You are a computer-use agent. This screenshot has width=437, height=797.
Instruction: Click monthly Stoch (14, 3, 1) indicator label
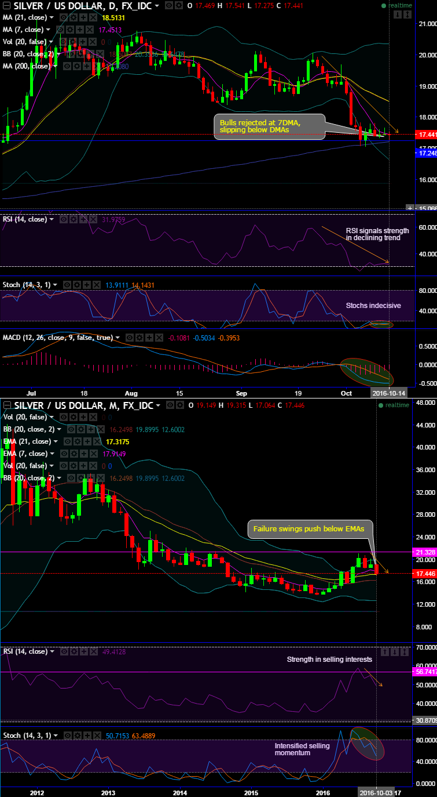tap(27, 736)
